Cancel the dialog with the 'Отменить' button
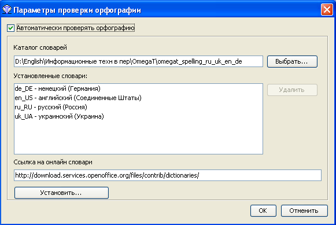336x225 pixels. 304,211
